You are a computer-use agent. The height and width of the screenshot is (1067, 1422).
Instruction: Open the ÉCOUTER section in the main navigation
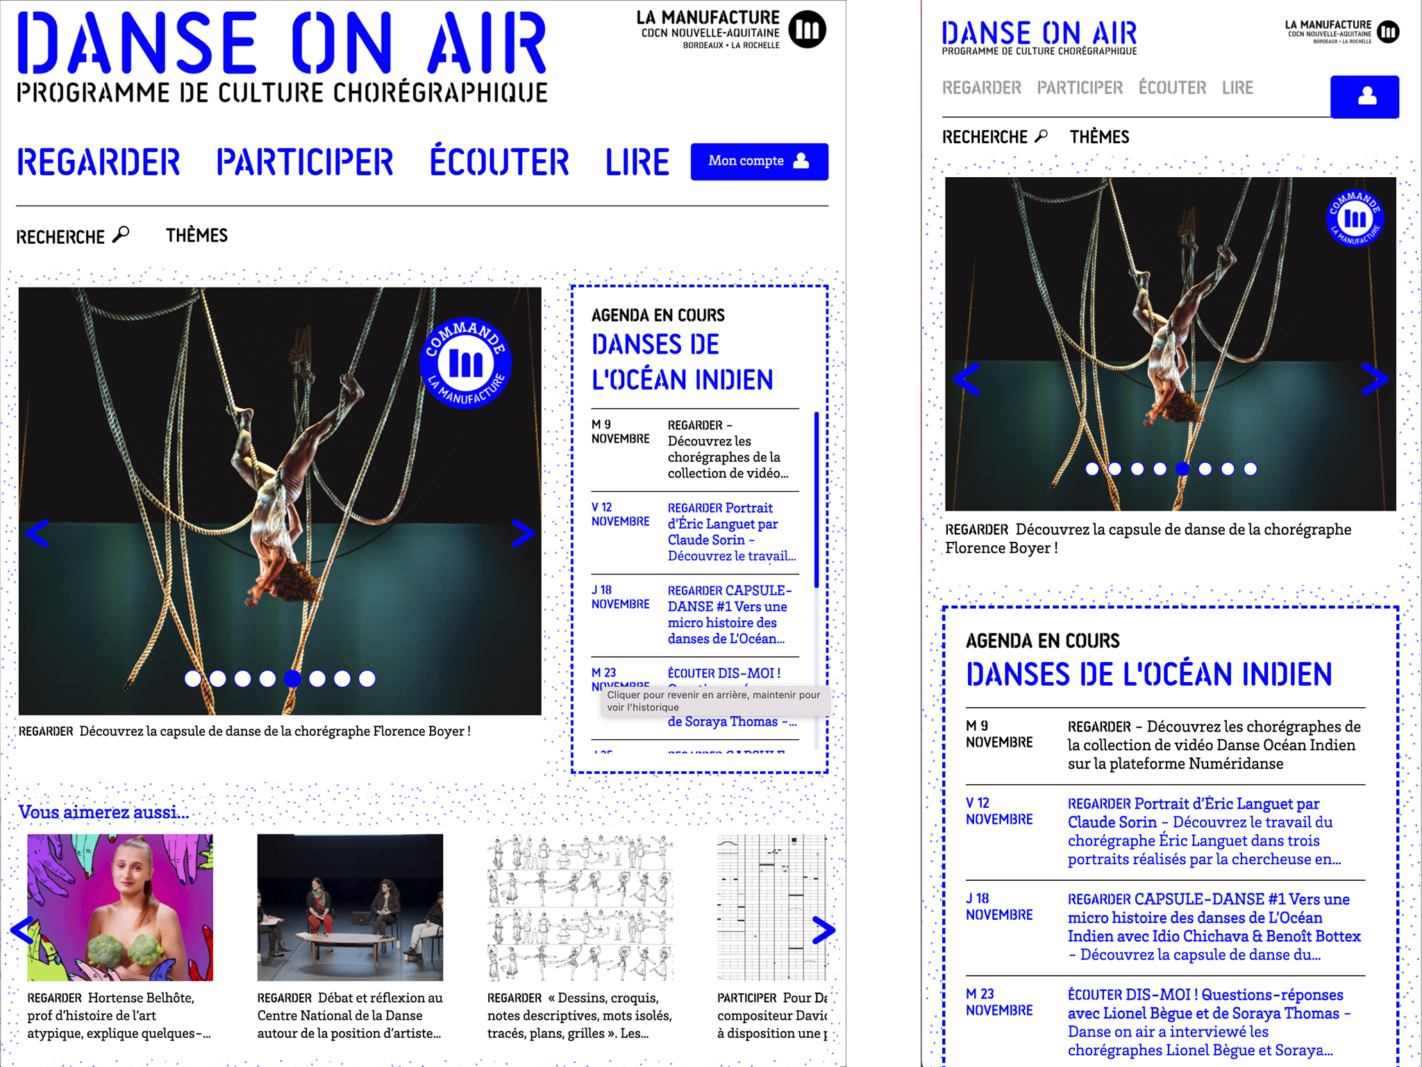coord(499,162)
